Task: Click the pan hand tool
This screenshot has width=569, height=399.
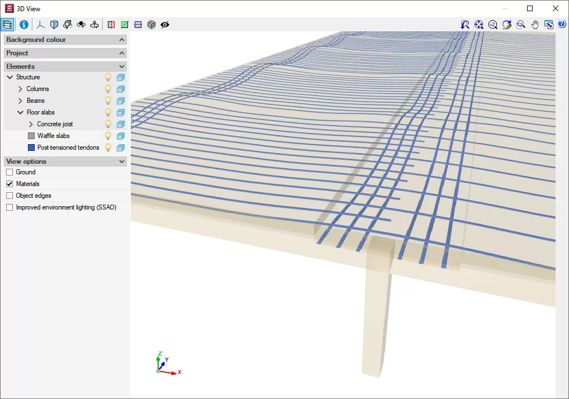Action: [535, 25]
